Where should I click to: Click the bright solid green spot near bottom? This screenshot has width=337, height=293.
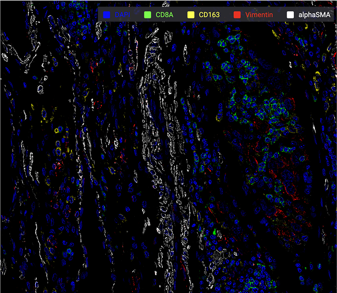(x=215, y=231)
